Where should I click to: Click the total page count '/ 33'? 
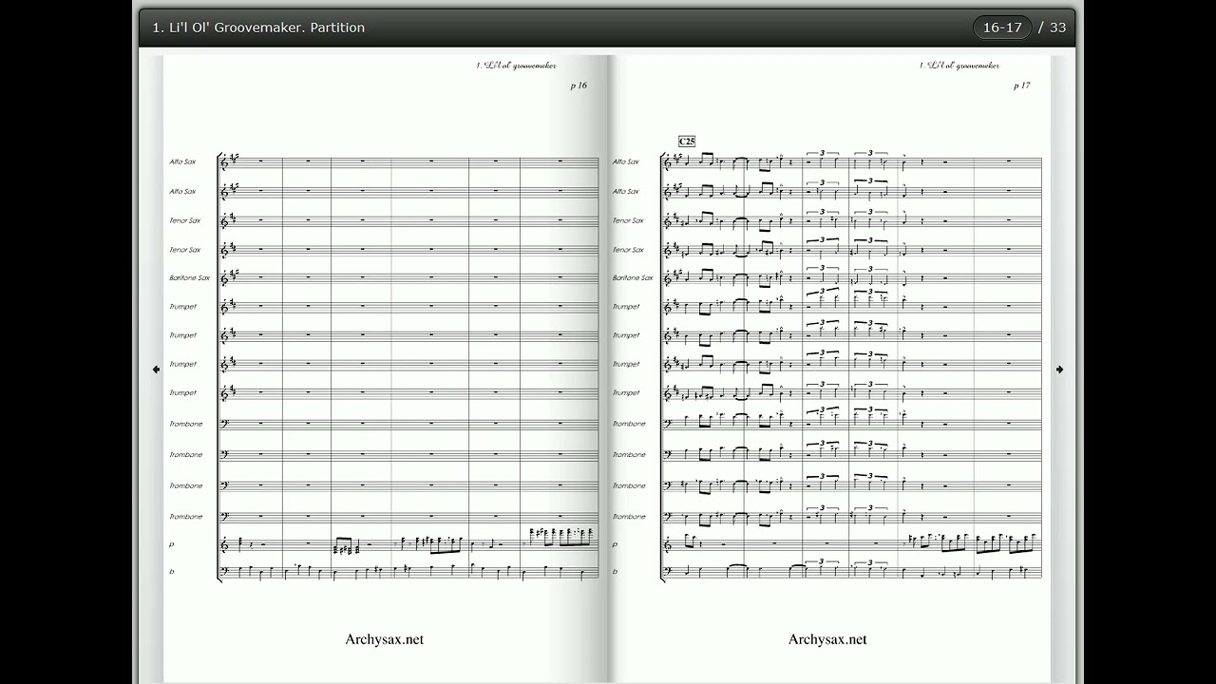(1053, 28)
